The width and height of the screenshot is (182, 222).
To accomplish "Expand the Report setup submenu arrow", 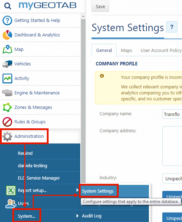I will tap(77, 190).
